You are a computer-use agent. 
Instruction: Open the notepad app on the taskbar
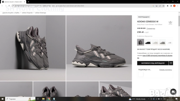[54, 99]
